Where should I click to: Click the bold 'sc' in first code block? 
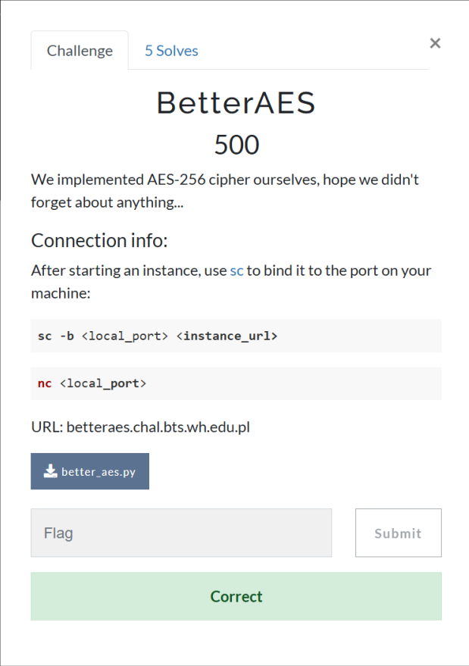tap(44, 336)
